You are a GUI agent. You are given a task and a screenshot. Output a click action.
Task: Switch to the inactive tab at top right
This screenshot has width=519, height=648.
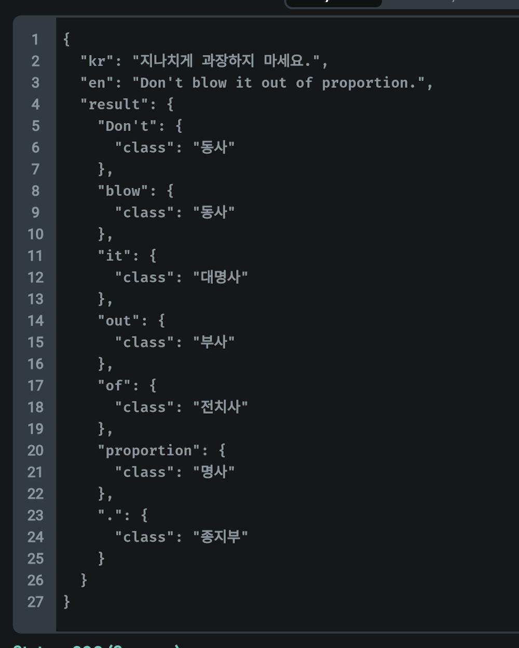pyautogui.click(x=450, y=3)
